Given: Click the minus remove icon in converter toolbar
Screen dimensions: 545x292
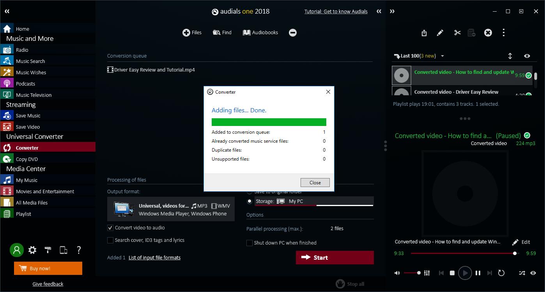Looking at the screenshot, I should 293,33.
